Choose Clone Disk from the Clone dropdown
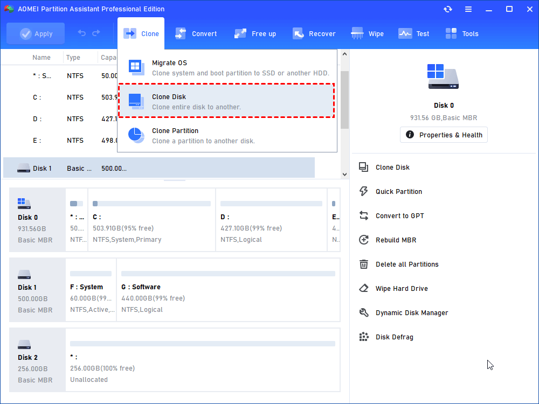Image resolution: width=539 pixels, height=404 pixels. click(x=227, y=101)
